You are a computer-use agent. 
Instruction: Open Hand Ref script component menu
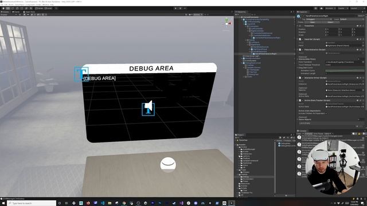tap(363, 39)
